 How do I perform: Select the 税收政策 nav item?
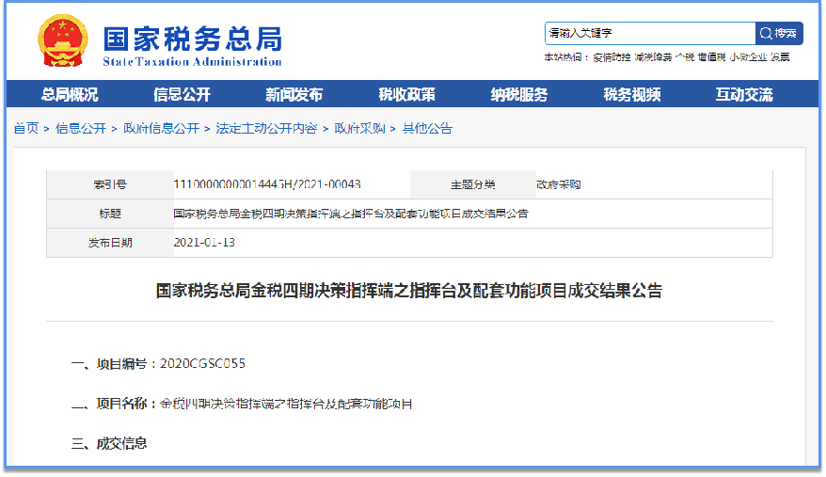pos(406,94)
